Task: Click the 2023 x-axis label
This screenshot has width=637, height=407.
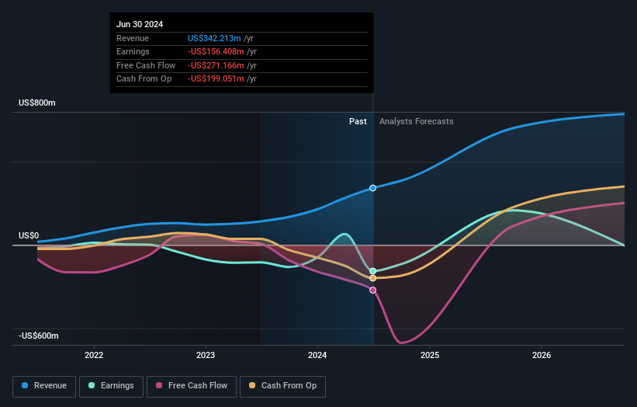Action: click(x=206, y=355)
